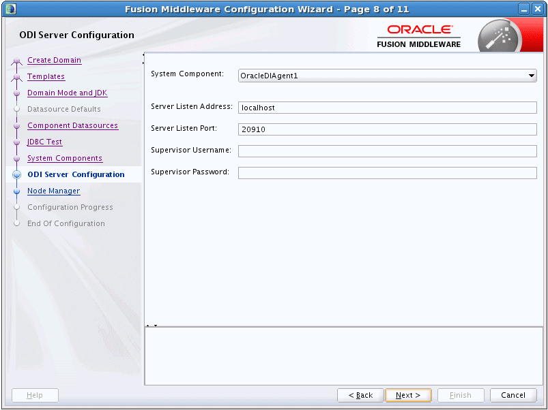Minimize the wizard window
This screenshot has width=548, height=410.
point(524,10)
